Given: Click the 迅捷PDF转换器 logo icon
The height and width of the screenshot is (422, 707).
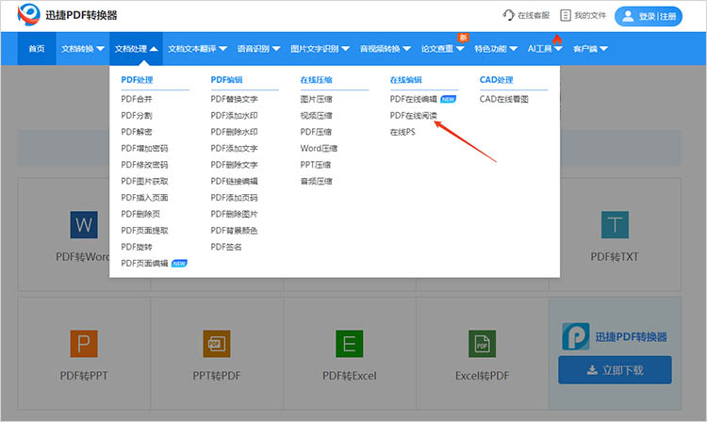Looking at the screenshot, I should click(x=29, y=14).
